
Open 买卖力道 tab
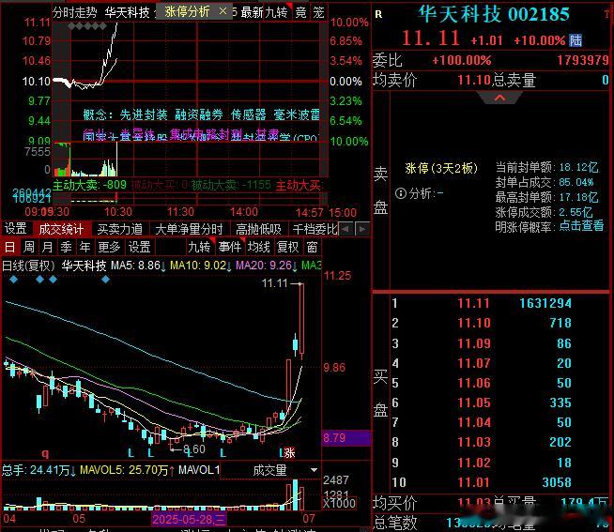[x=119, y=229]
